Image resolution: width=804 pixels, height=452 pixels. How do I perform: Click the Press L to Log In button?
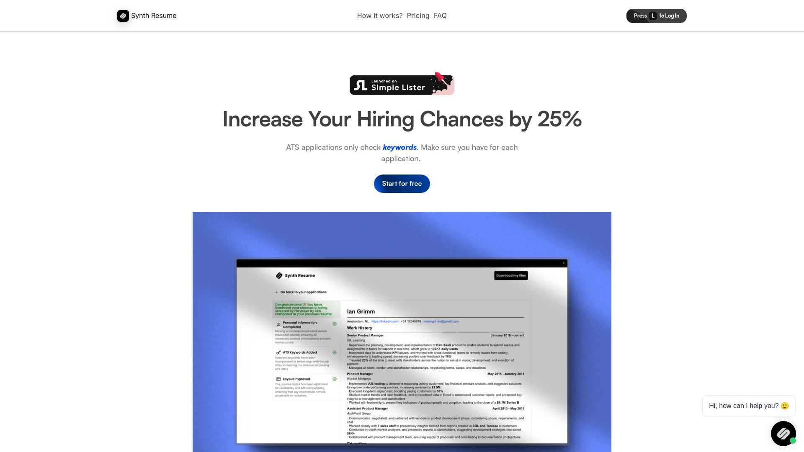click(x=657, y=15)
